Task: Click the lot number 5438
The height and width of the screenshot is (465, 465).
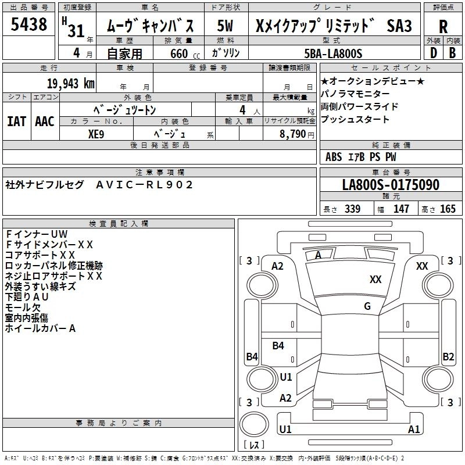Action: pos(28,24)
